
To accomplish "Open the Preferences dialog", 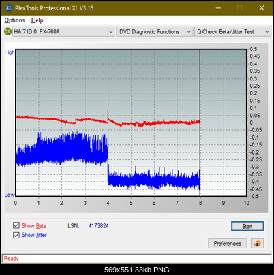I will tap(227, 244).
